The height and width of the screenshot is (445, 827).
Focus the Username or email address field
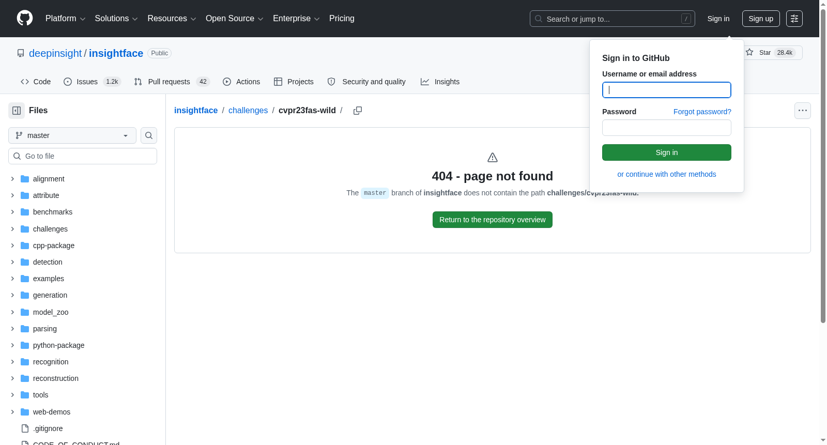pyautogui.click(x=667, y=90)
